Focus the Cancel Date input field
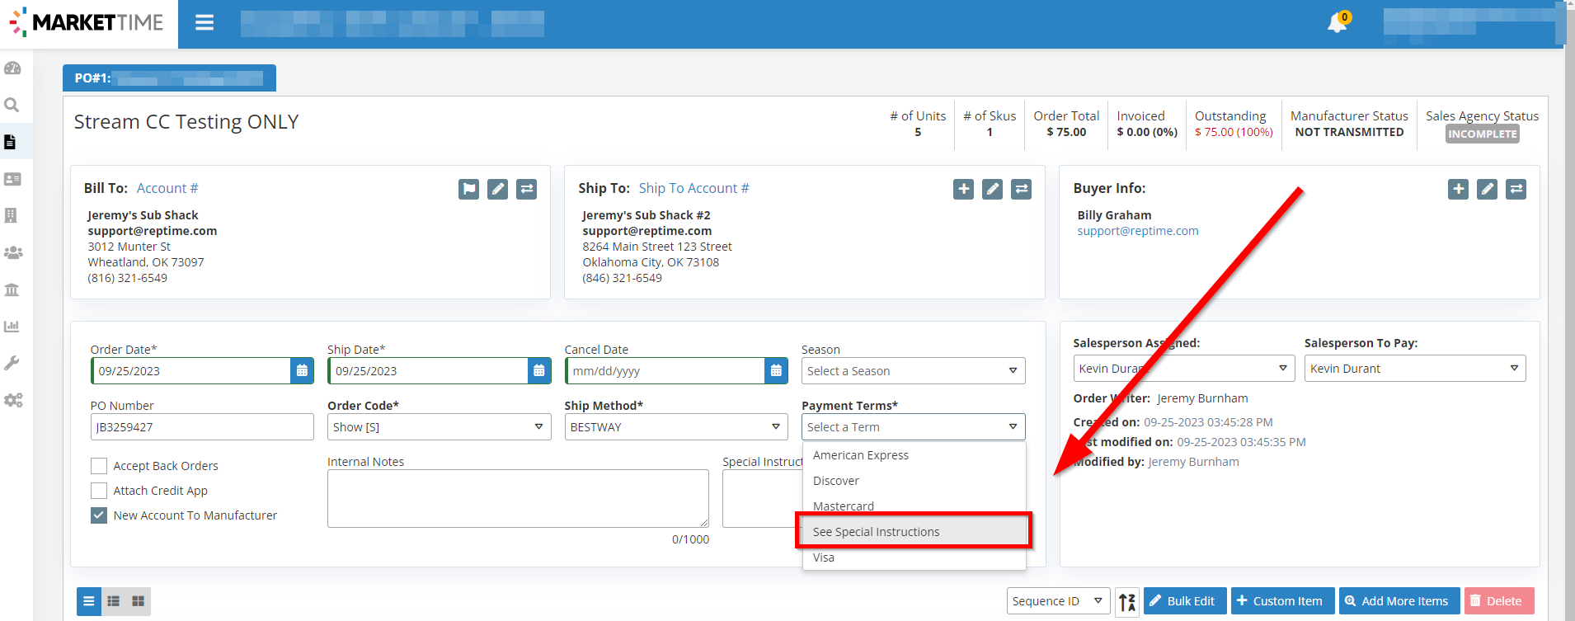This screenshot has width=1575, height=621. (x=665, y=371)
